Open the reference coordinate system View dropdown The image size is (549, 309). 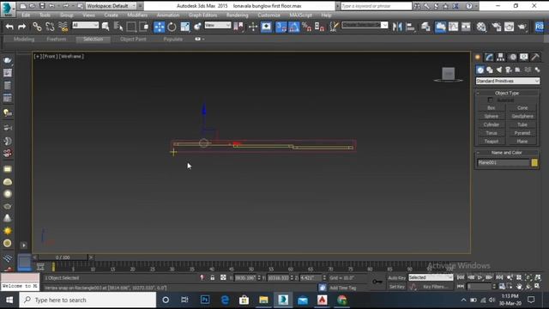(218, 25)
